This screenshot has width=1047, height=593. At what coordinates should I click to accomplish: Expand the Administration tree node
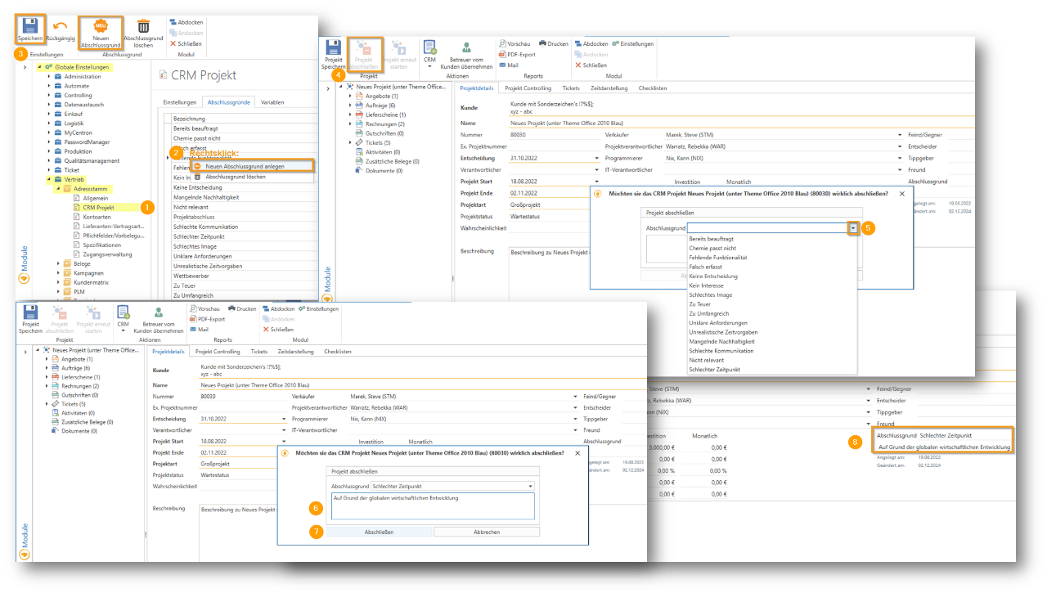(x=48, y=77)
